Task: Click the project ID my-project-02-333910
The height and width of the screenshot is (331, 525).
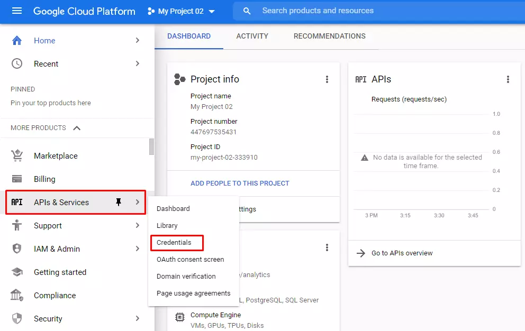Action: [224, 157]
